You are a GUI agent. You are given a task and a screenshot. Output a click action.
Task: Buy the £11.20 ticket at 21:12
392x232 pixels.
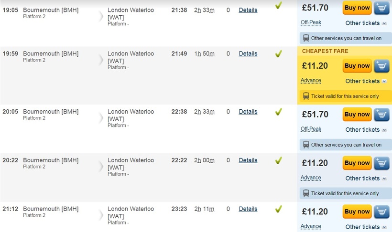tap(357, 212)
